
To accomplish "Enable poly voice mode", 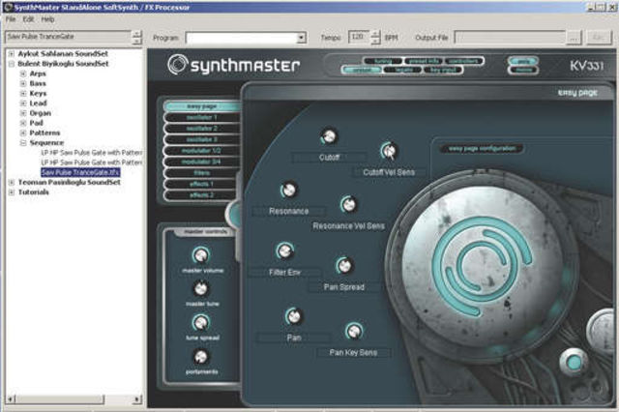I will (522, 62).
